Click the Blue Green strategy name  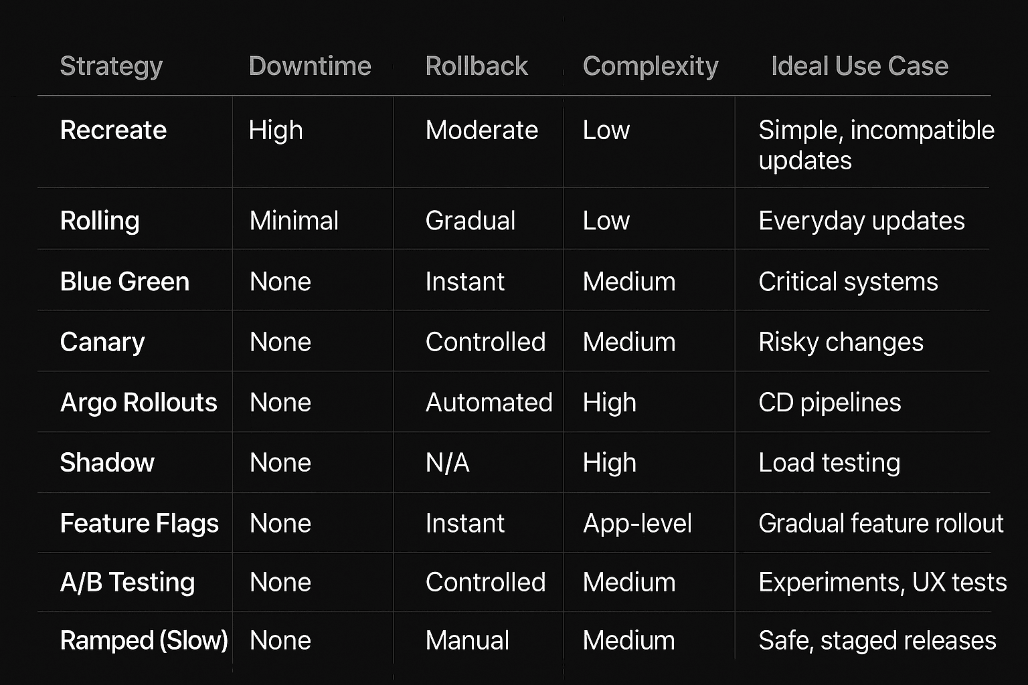point(124,282)
